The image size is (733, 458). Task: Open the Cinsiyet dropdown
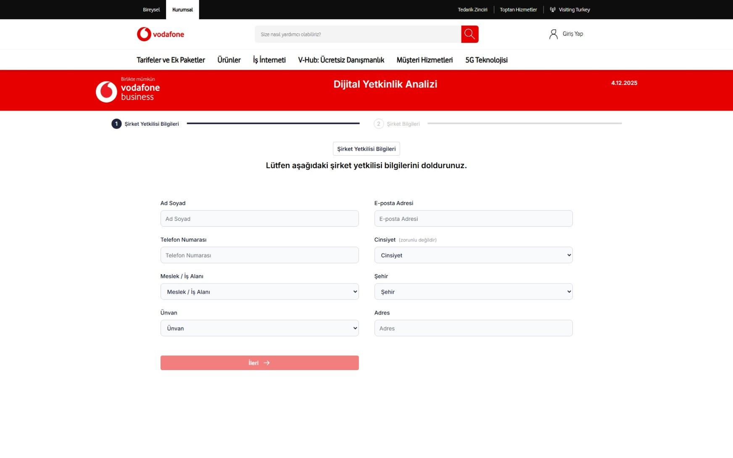click(473, 255)
